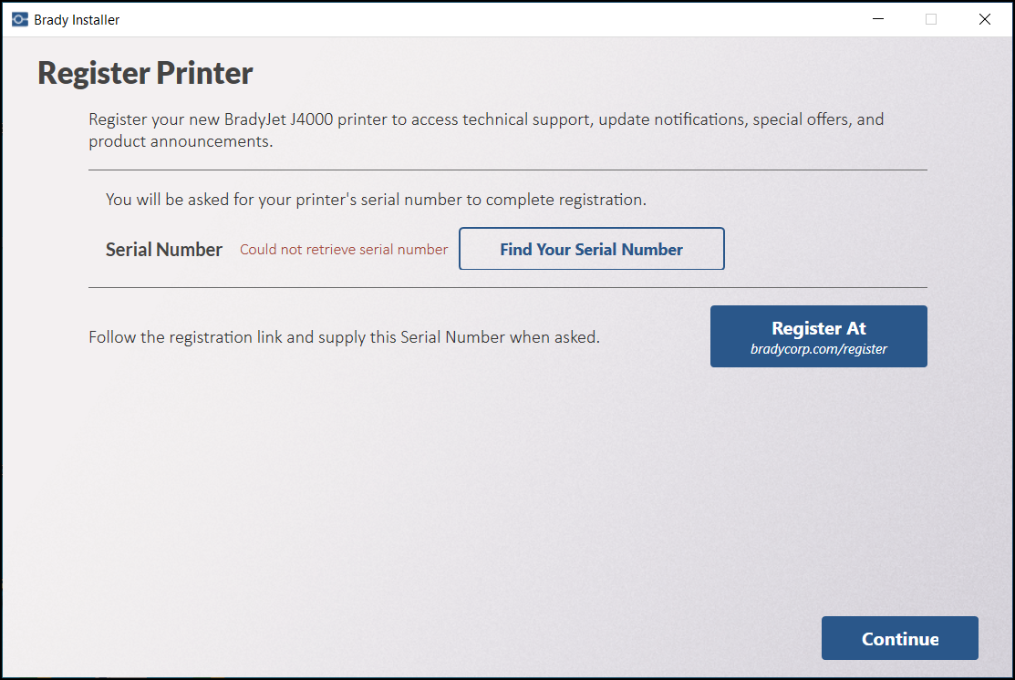Image resolution: width=1015 pixels, height=680 pixels.
Task: Close the Brady Installer window
Action: (984, 19)
